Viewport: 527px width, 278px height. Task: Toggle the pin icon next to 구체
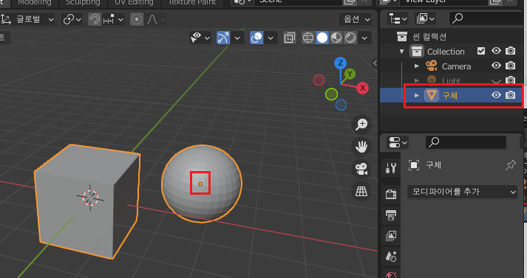tap(511, 165)
